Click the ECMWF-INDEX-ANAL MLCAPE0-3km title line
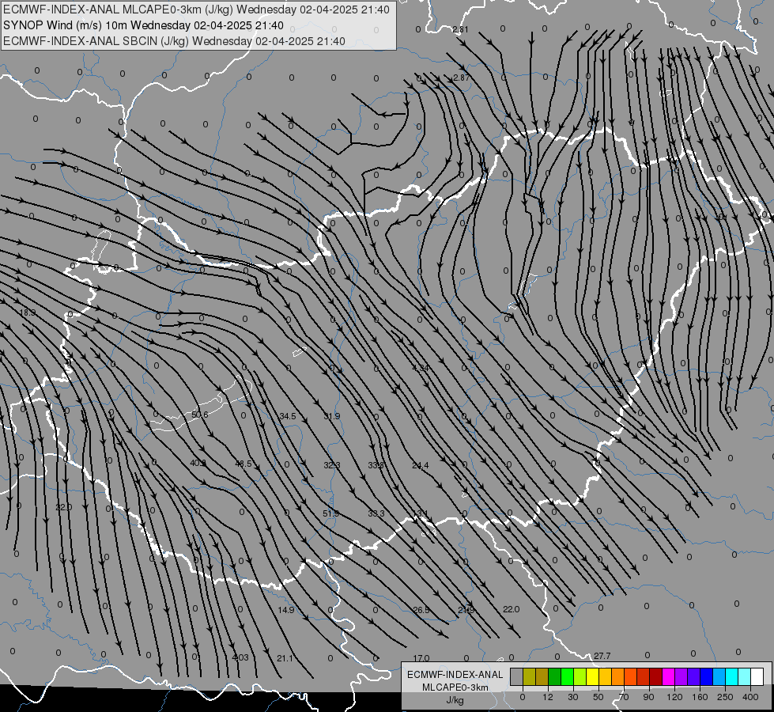 click(x=196, y=9)
